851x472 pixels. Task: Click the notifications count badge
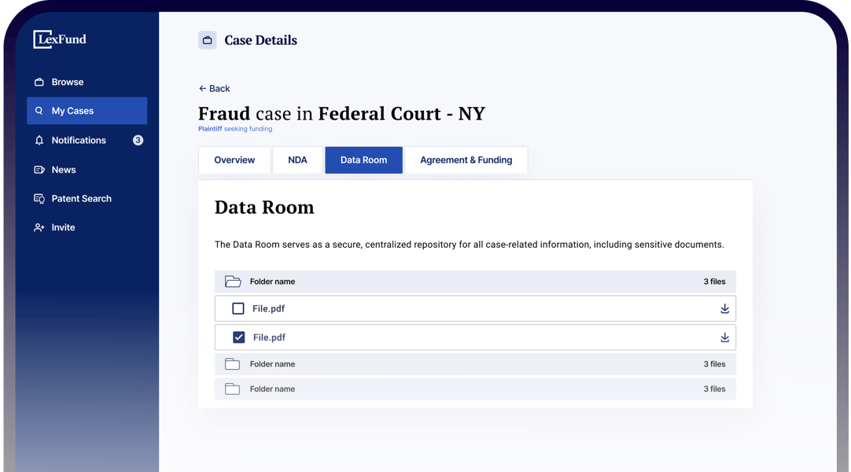138,140
